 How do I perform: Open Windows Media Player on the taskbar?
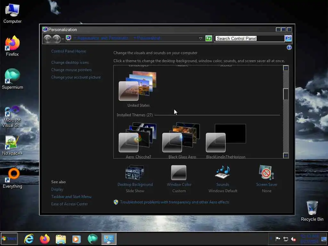[76, 239]
